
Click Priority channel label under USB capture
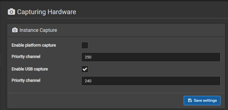point(26,80)
